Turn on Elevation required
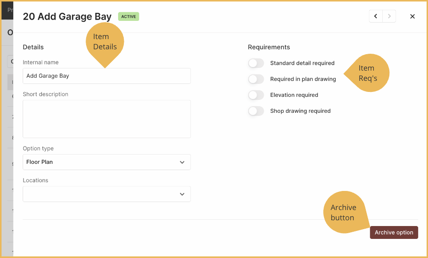 [256, 95]
